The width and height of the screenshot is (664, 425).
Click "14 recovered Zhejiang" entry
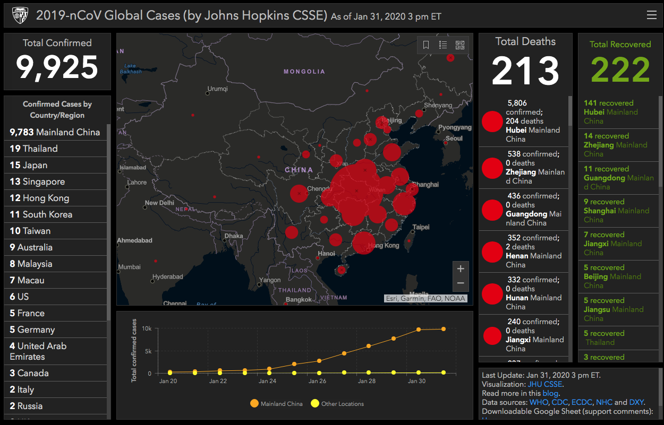(618, 145)
